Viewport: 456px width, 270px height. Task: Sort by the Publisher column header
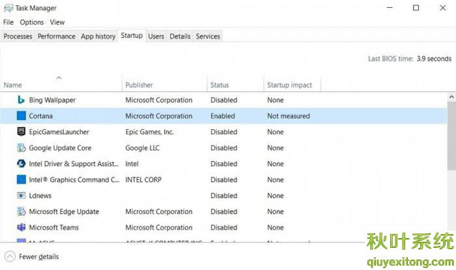tap(164, 85)
